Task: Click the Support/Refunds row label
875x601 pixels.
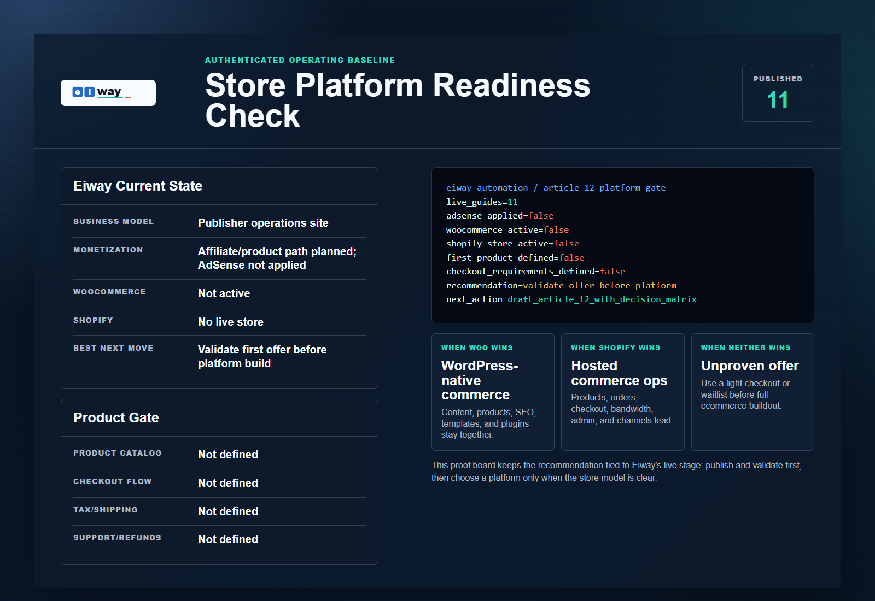Action: point(118,538)
